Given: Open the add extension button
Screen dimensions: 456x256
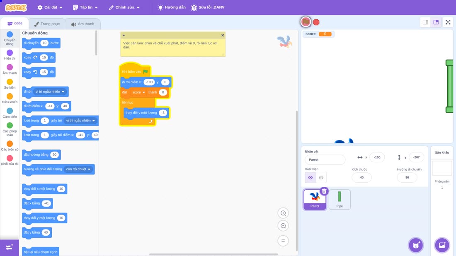Looking at the screenshot, I should (9, 247).
